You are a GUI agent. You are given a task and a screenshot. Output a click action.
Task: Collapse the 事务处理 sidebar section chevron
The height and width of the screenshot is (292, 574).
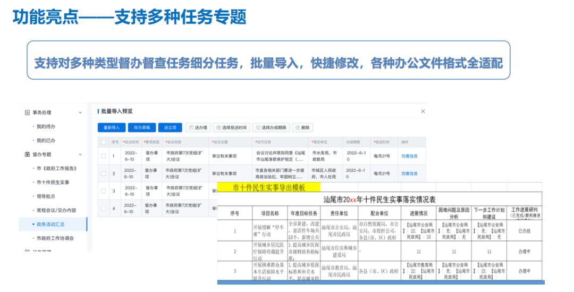(x=80, y=112)
